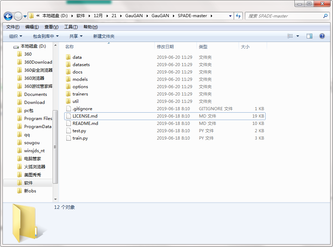This screenshot has width=333, height=247.
Task: Click the magnifier search icon
Action: [x=325, y=16]
